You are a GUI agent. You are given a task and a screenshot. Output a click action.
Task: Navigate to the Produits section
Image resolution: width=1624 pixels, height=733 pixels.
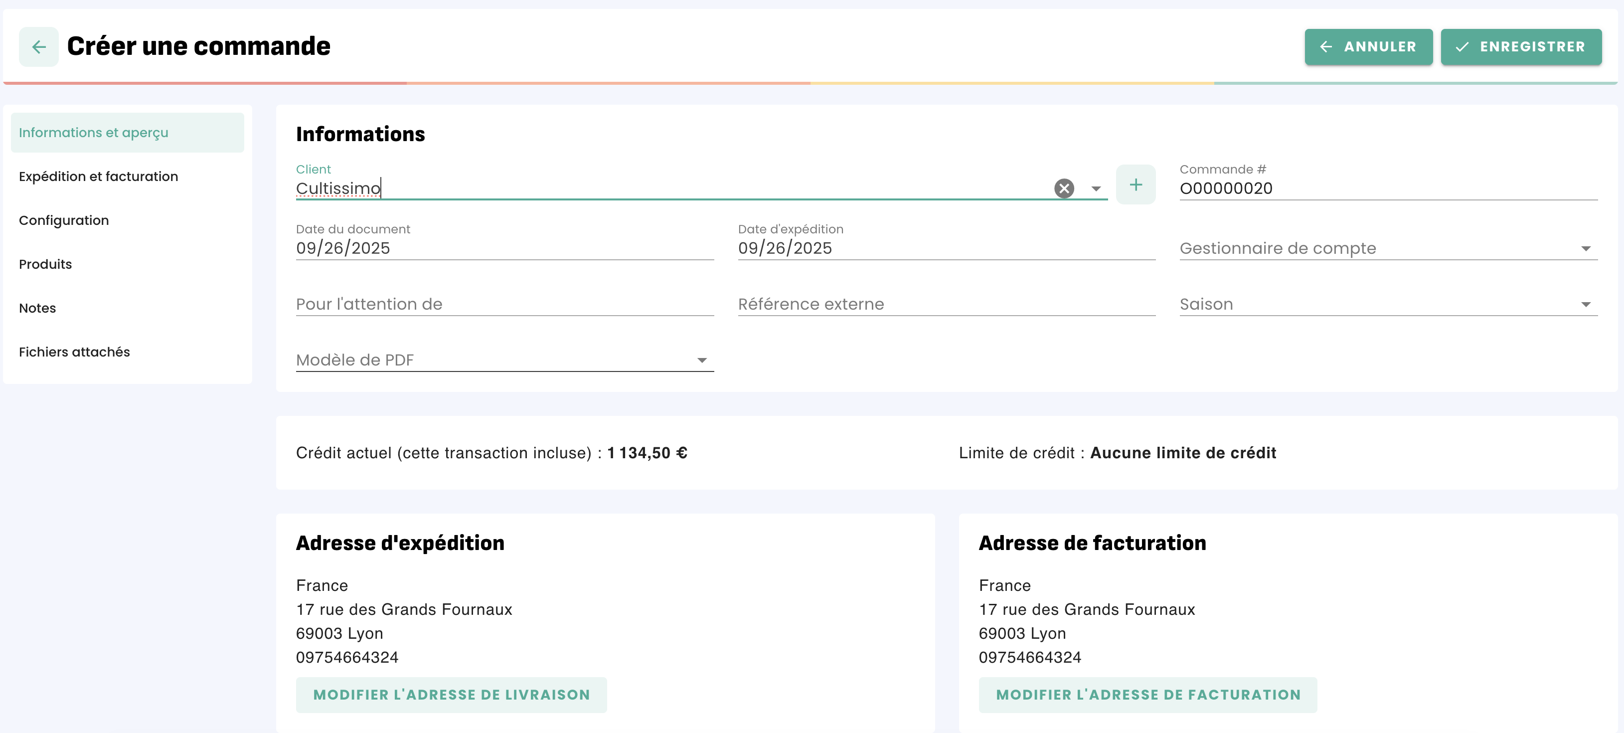point(45,264)
